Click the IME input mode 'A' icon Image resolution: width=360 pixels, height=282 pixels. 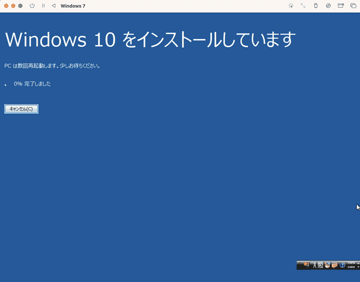315,265
